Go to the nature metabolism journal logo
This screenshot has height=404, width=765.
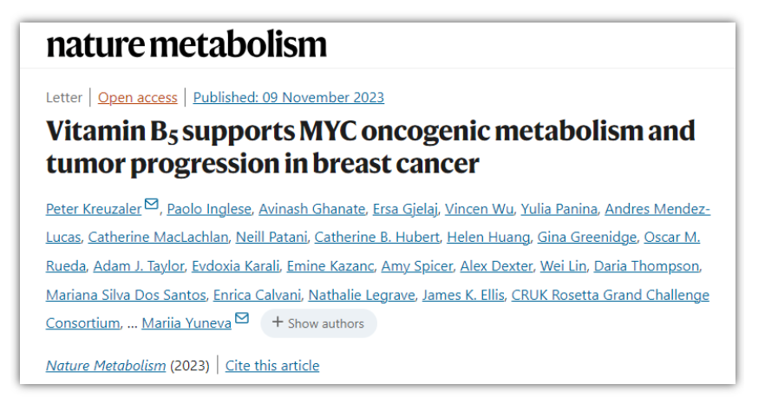pyautogui.click(x=186, y=43)
